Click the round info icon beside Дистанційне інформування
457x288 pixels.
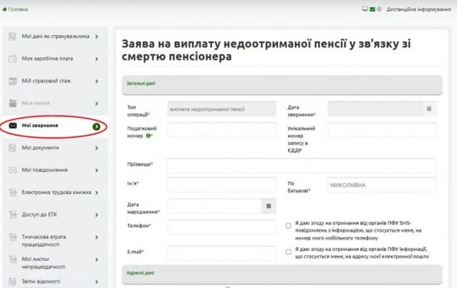(380, 9)
